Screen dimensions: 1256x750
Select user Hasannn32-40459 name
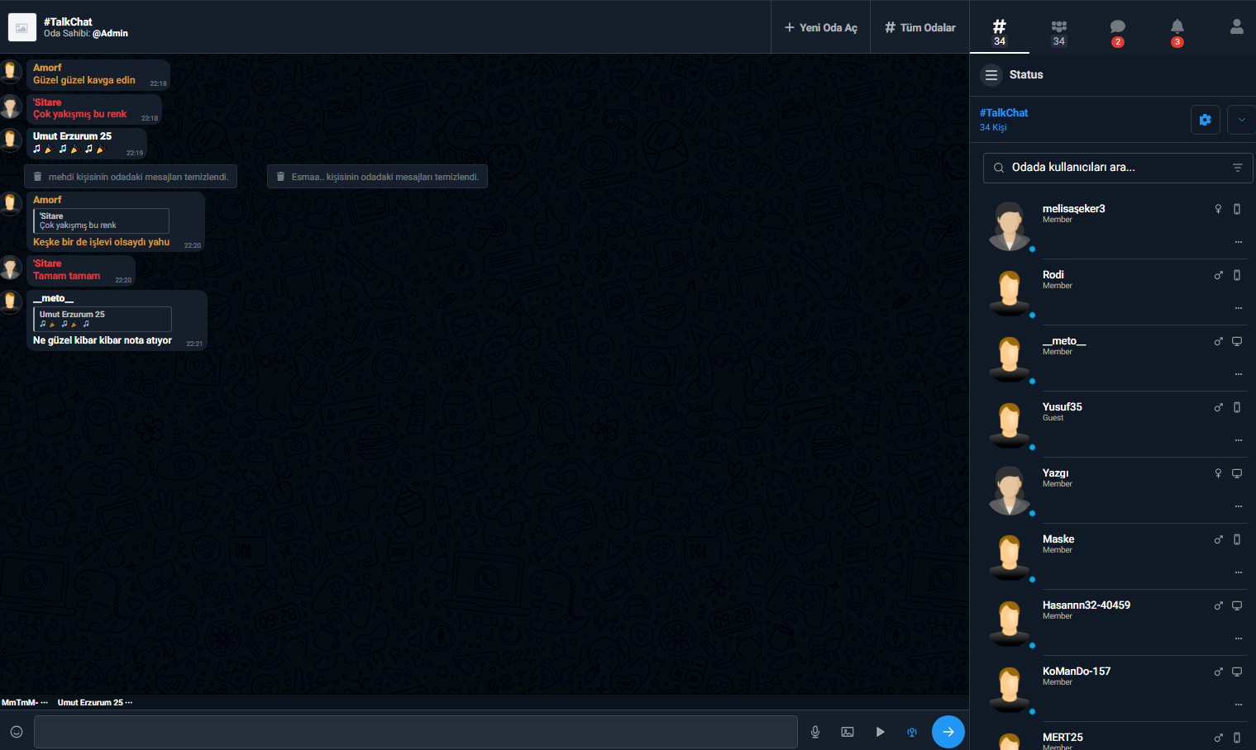(1086, 605)
